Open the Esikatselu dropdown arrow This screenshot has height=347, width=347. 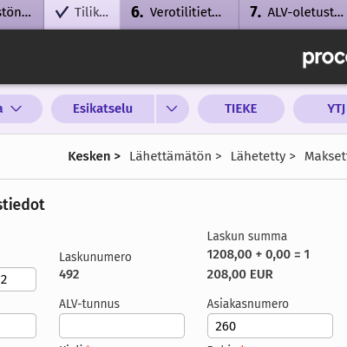click(x=173, y=108)
